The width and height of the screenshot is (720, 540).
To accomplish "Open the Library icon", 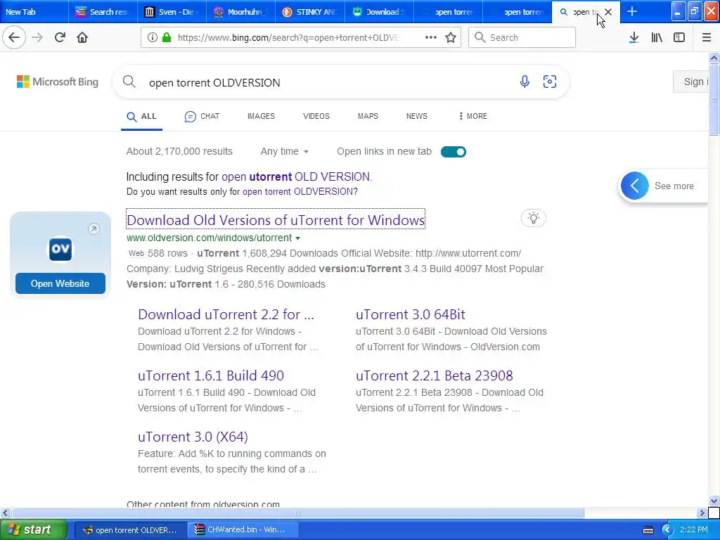I will click(657, 37).
